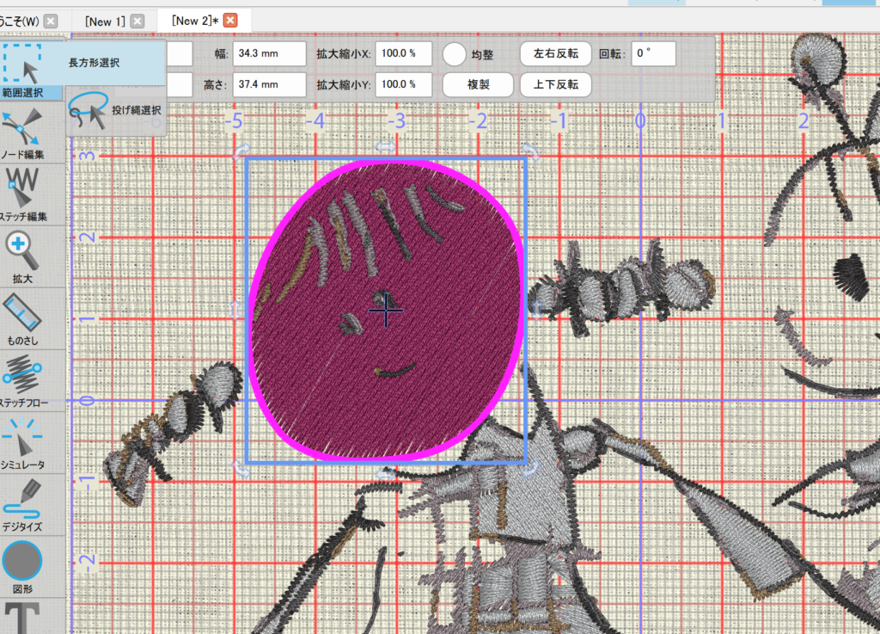
Task: Click the flip vertical (上下反転) button
Action: 556,84
